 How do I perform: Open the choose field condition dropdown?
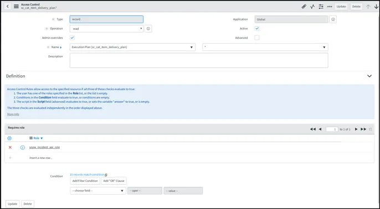[98, 191]
